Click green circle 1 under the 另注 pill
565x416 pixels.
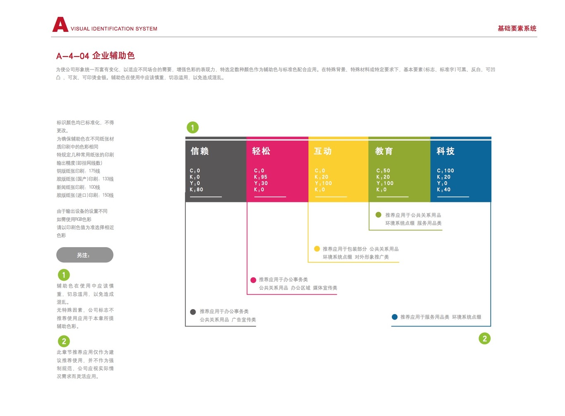click(x=64, y=275)
